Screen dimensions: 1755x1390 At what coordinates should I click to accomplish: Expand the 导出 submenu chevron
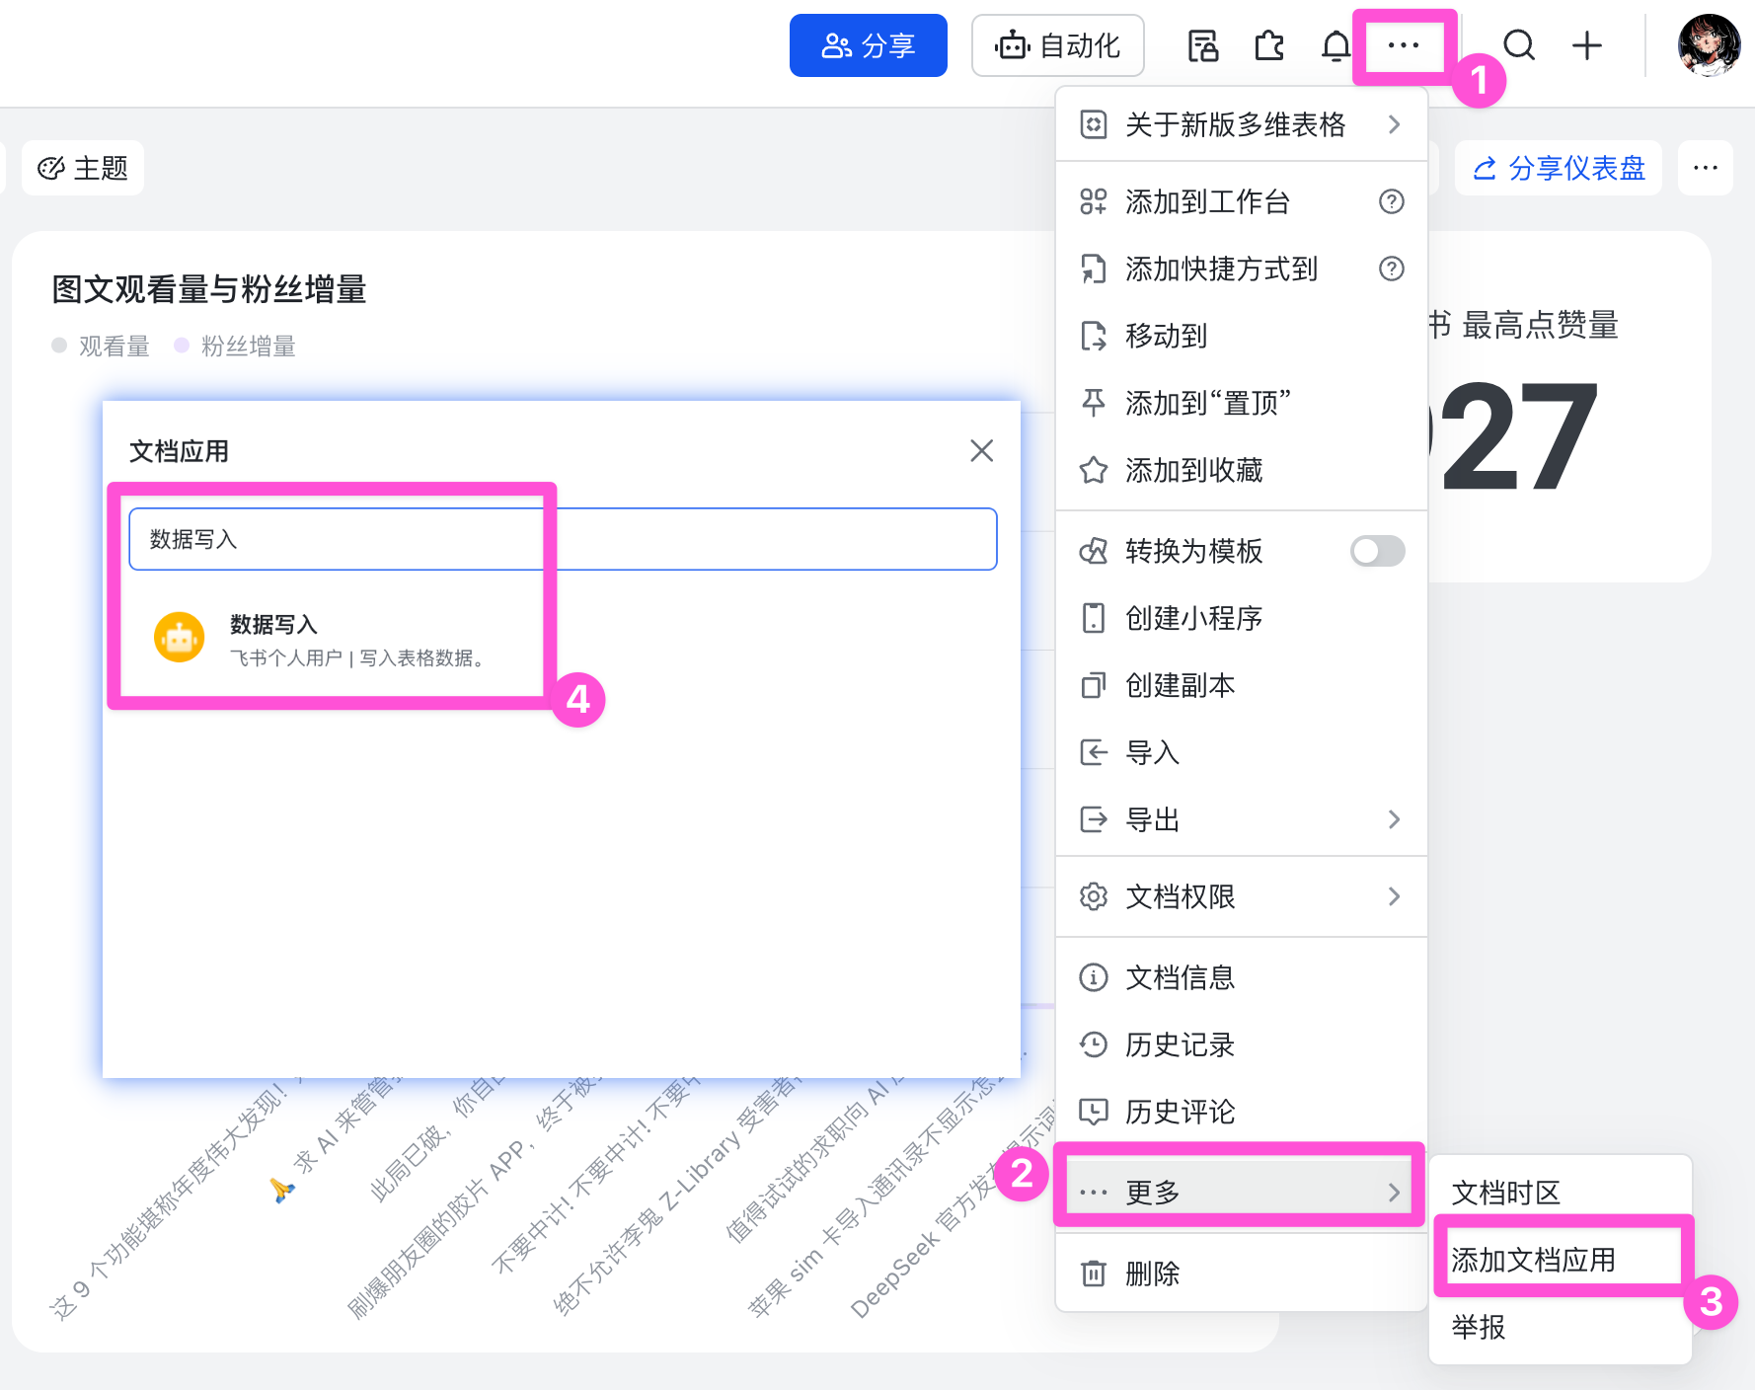tap(1394, 819)
